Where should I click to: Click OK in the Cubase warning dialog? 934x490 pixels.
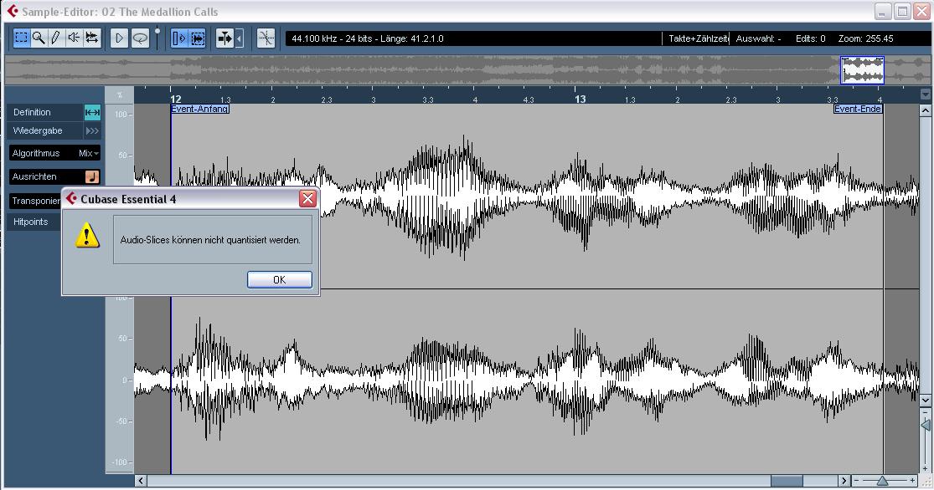pos(280,279)
